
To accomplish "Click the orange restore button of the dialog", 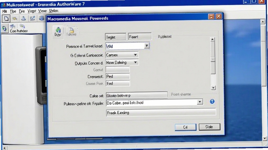I will (x=211, y=16).
